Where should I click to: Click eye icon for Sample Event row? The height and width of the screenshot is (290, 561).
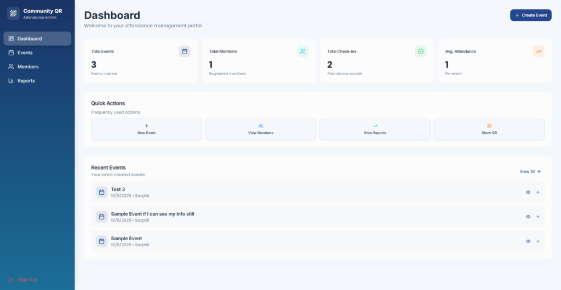(x=528, y=241)
